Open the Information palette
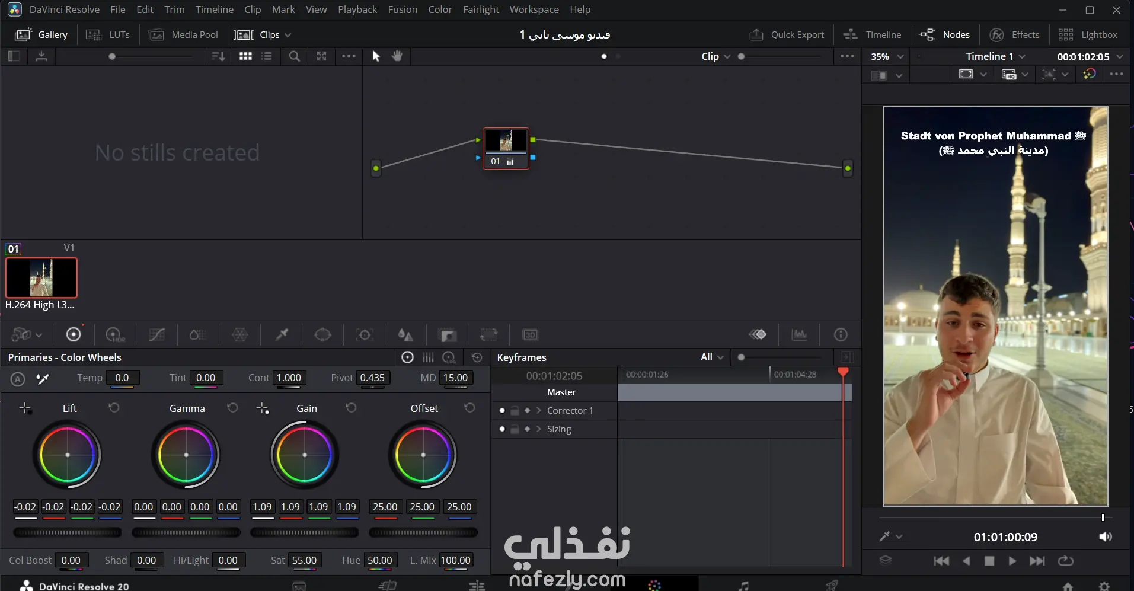This screenshot has height=591, width=1134. (841, 335)
